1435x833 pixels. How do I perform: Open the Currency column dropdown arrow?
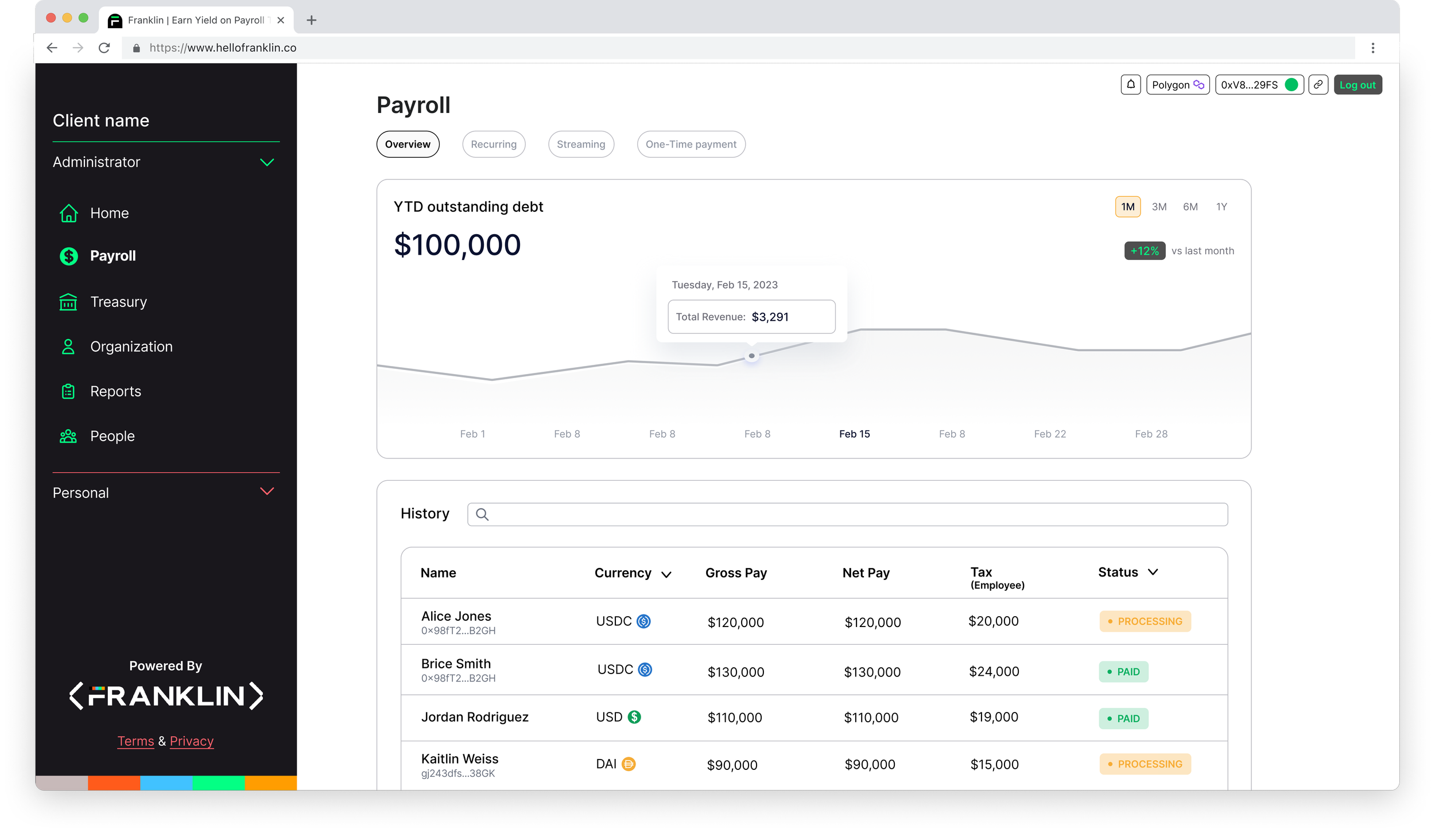(666, 574)
